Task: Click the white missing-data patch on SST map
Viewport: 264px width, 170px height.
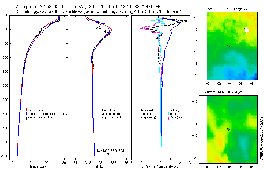Action: (246, 30)
